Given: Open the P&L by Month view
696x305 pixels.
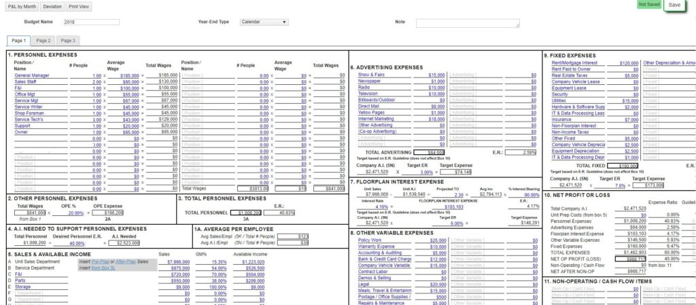Looking at the screenshot, I should click(22, 7).
